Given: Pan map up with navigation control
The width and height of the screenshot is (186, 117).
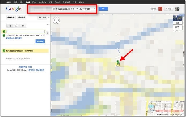Looking at the screenshot, I should 56,18.
